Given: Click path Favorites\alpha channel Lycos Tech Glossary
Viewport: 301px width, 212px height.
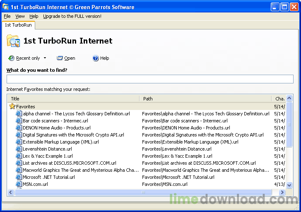Looking at the screenshot, I should coord(206,114).
